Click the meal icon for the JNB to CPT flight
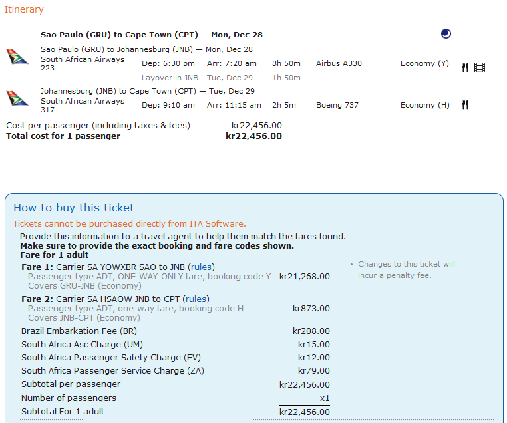The height and width of the screenshot is (423, 507). [465, 104]
